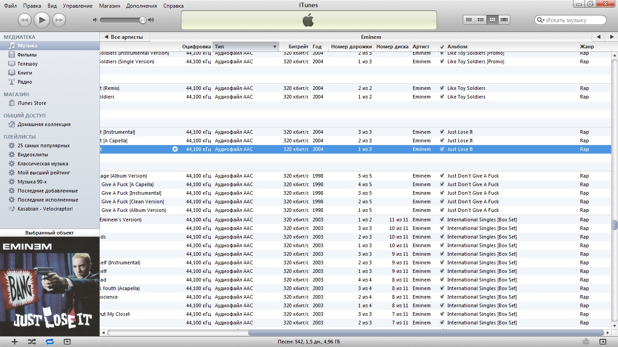Uncheck the Like Toy Soldiers Remix track
Image resolution: width=618 pixels, height=347 pixels.
pyautogui.click(x=442, y=88)
